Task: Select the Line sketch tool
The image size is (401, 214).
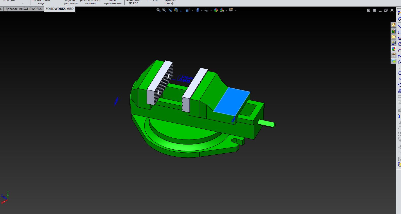Action: click(x=399, y=27)
